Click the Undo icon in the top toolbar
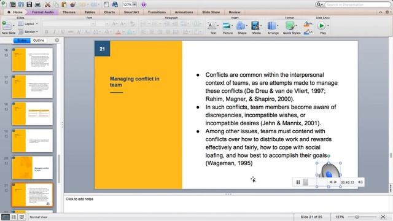Image resolution: width=393 pixels, height=221 pixels. tap(83, 4)
